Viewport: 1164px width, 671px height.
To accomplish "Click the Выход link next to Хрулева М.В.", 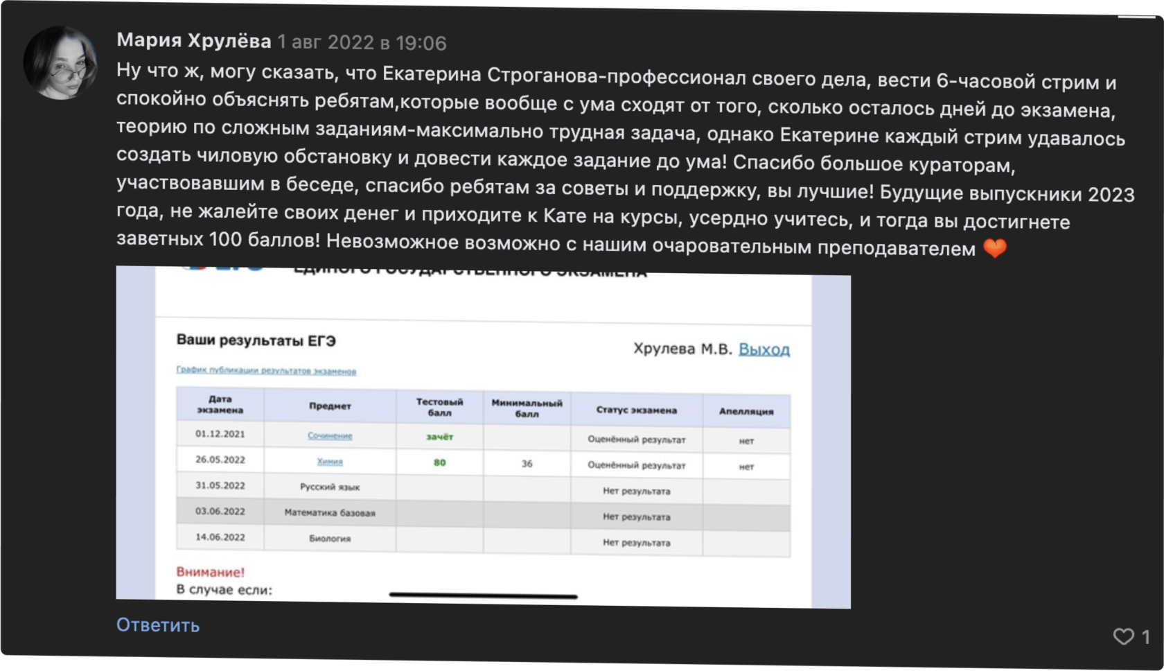I will pyautogui.click(x=764, y=349).
